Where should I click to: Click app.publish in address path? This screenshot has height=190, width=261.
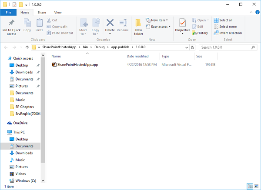120,47
